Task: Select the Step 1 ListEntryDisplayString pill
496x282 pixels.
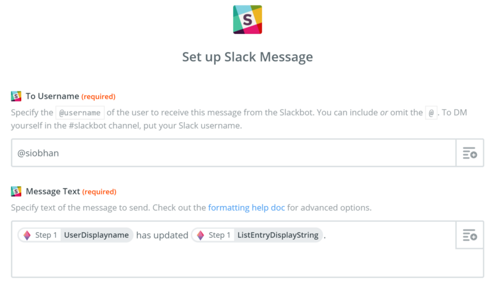Action: (257, 235)
